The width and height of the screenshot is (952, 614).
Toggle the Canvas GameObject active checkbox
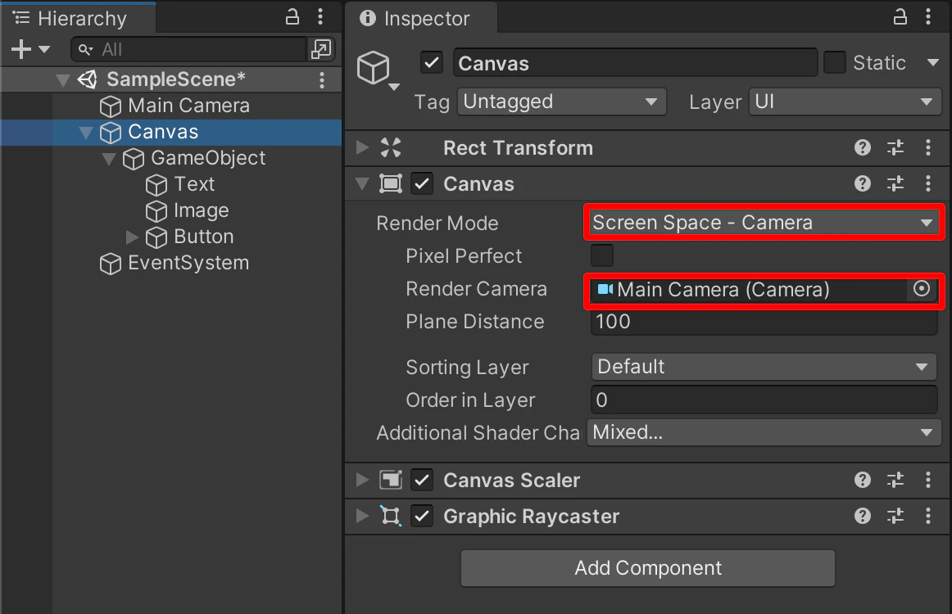click(432, 62)
